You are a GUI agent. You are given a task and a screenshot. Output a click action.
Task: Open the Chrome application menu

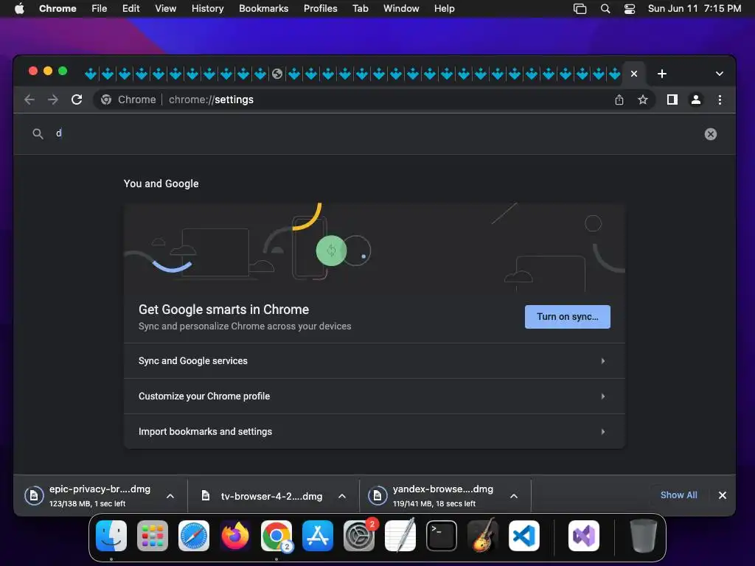(58, 8)
